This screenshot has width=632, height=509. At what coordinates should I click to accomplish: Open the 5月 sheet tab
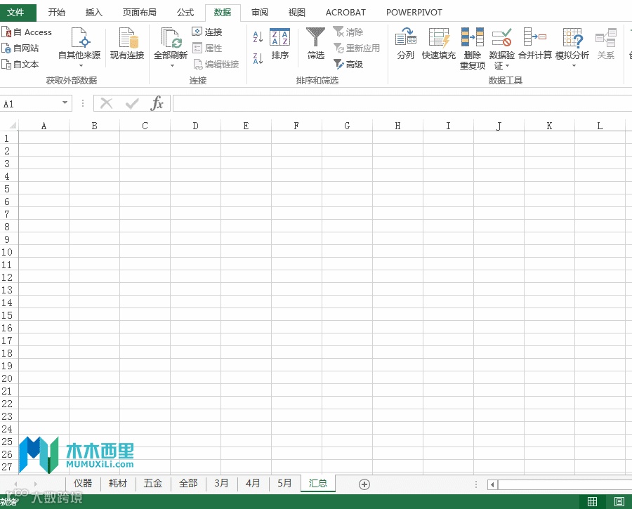pyautogui.click(x=284, y=483)
